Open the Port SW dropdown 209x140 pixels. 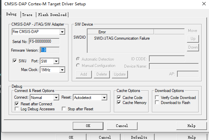coord(56,61)
